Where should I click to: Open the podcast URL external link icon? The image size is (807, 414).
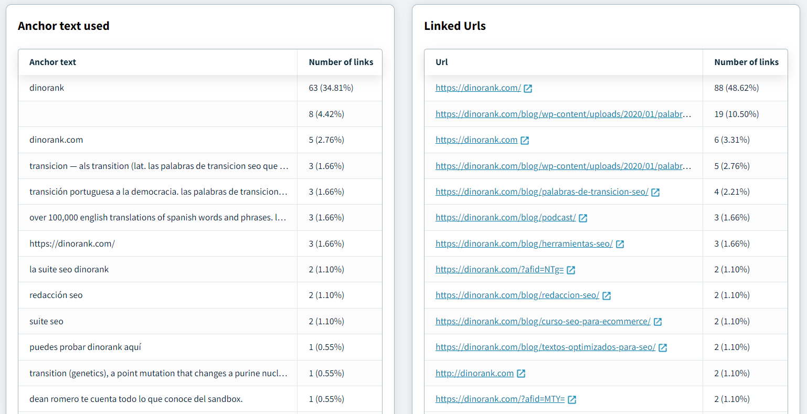(583, 218)
